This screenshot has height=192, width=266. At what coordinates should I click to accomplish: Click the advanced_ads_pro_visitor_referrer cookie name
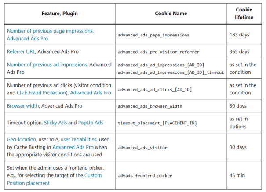tap(158, 51)
